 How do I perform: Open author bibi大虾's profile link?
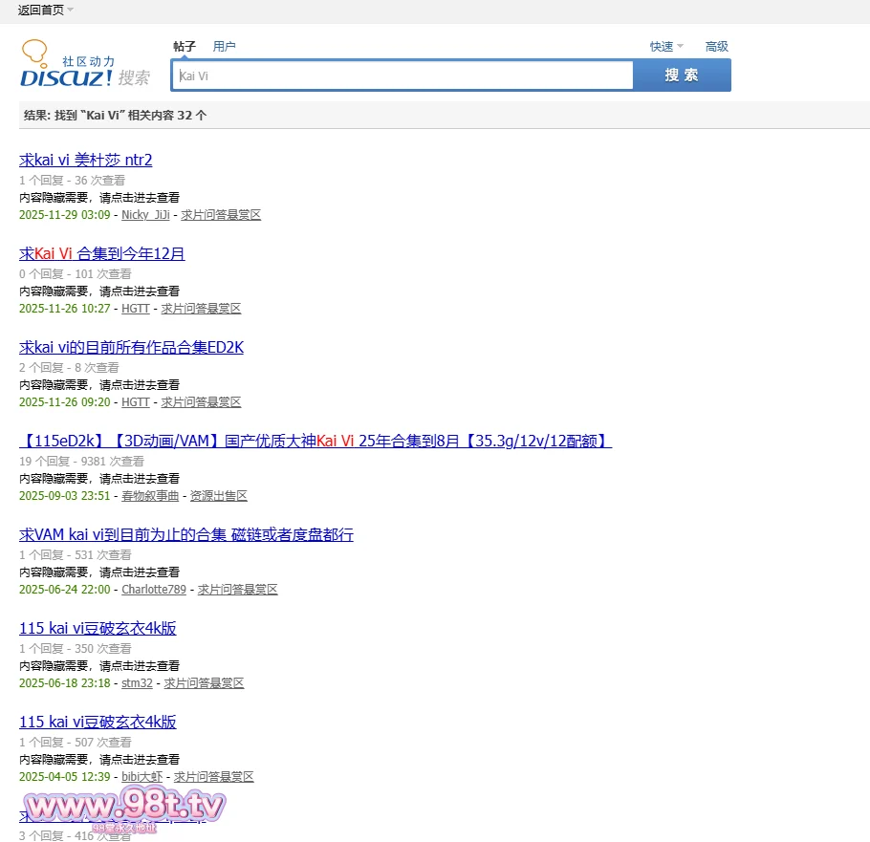[x=141, y=777]
